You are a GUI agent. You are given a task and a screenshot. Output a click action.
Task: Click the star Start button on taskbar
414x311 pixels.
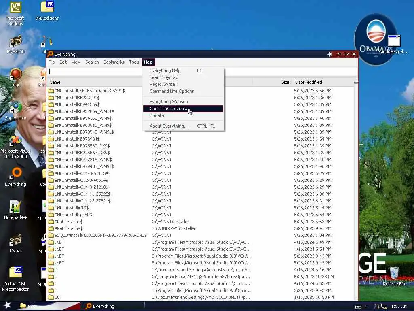[7, 305]
